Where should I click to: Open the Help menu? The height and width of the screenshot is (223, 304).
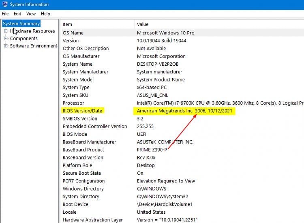(x=45, y=14)
